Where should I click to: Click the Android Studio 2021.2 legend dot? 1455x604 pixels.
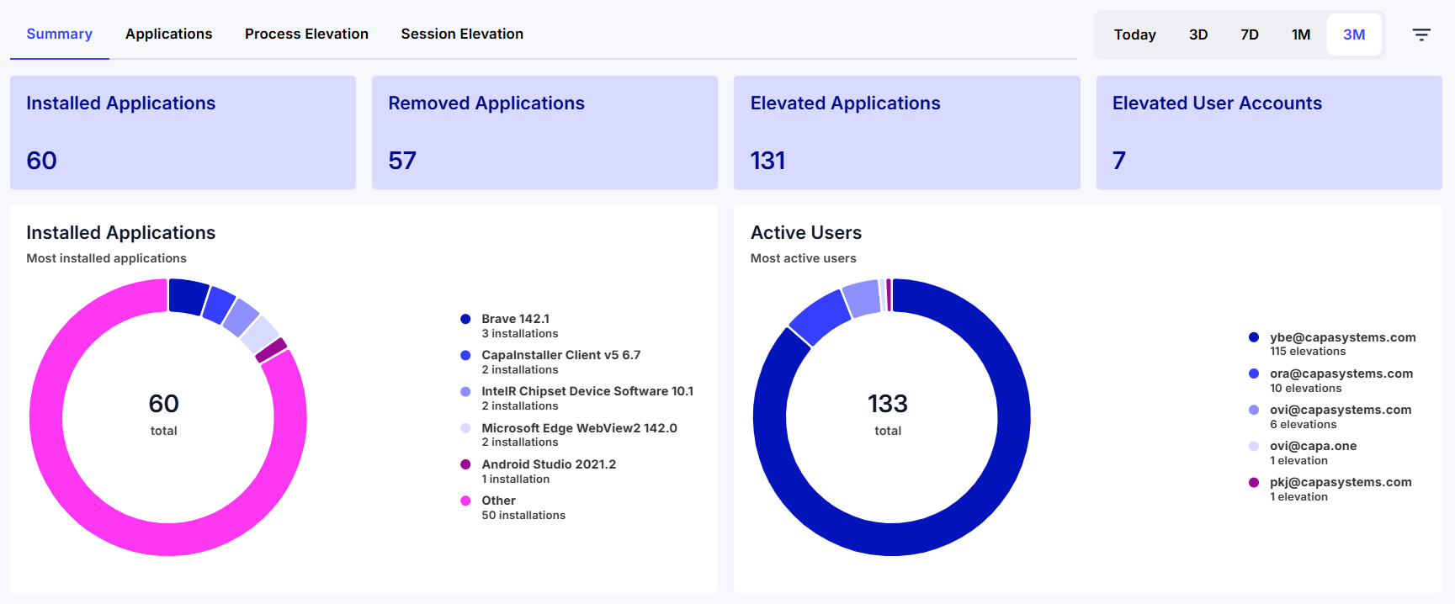[x=465, y=464]
